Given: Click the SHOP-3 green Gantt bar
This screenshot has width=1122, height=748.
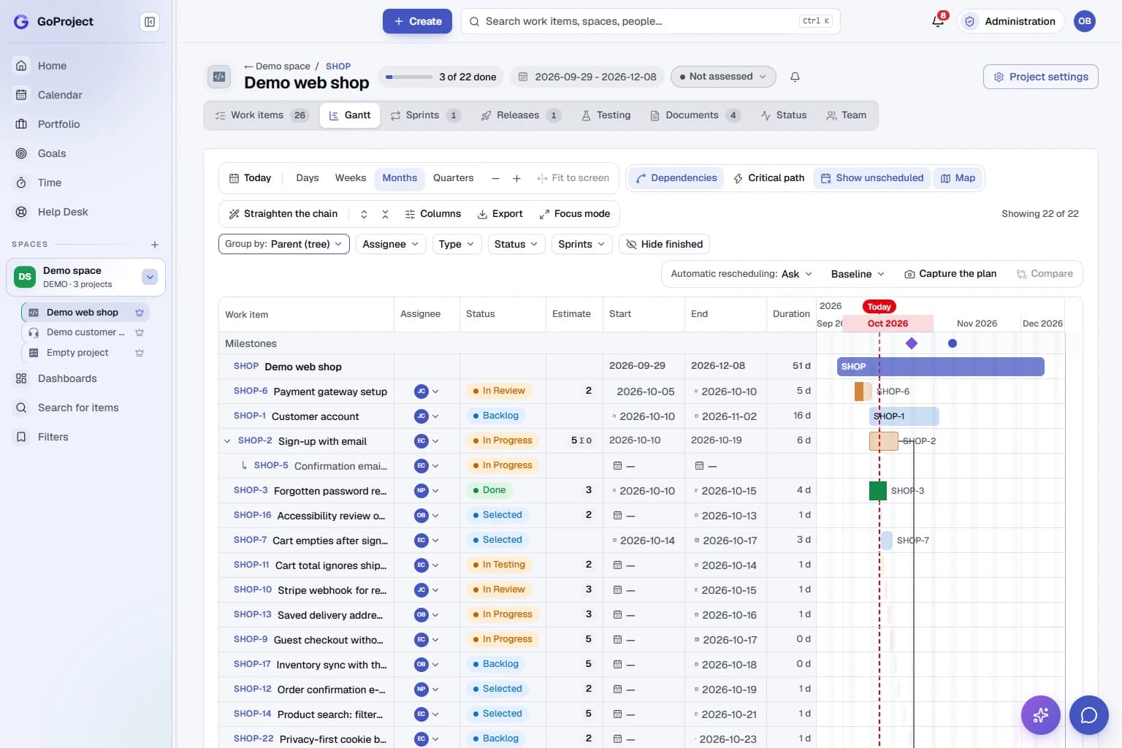Looking at the screenshot, I should click(x=878, y=491).
